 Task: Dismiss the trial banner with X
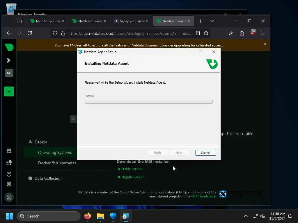pyautogui.click(x=265, y=44)
